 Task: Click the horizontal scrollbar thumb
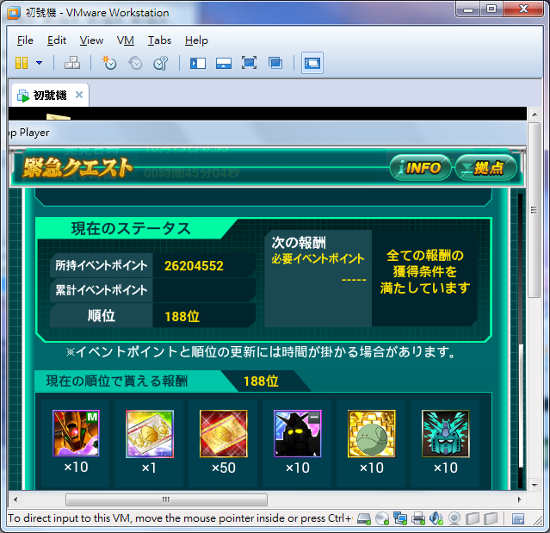[x=167, y=499]
